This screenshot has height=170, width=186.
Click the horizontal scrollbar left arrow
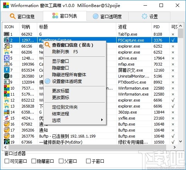click(5, 147)
